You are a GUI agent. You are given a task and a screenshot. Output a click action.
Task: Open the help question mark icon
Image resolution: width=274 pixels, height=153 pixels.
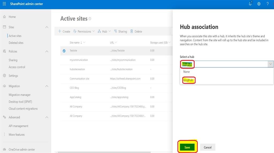pyautogui.click(x=268, y=4)
